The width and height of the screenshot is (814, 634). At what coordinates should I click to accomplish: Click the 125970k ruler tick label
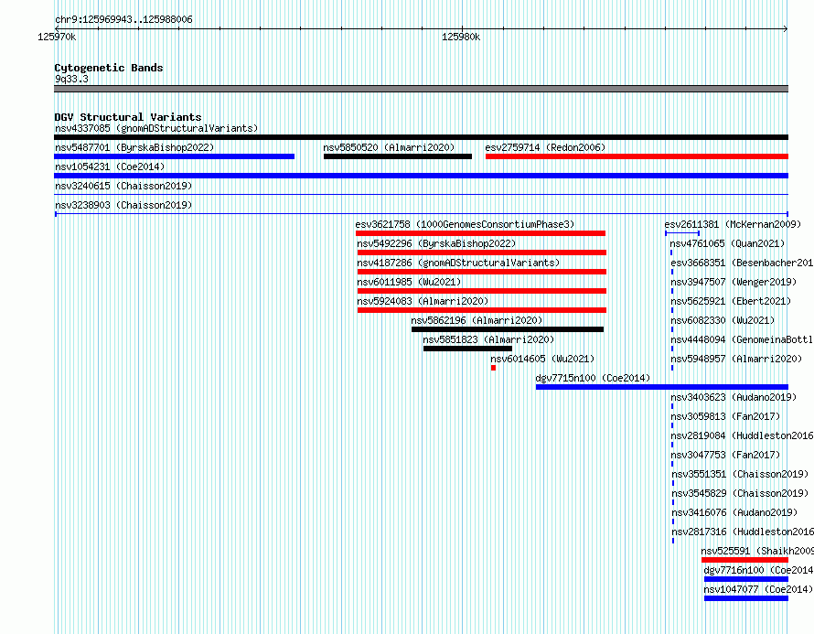[57, 37]
